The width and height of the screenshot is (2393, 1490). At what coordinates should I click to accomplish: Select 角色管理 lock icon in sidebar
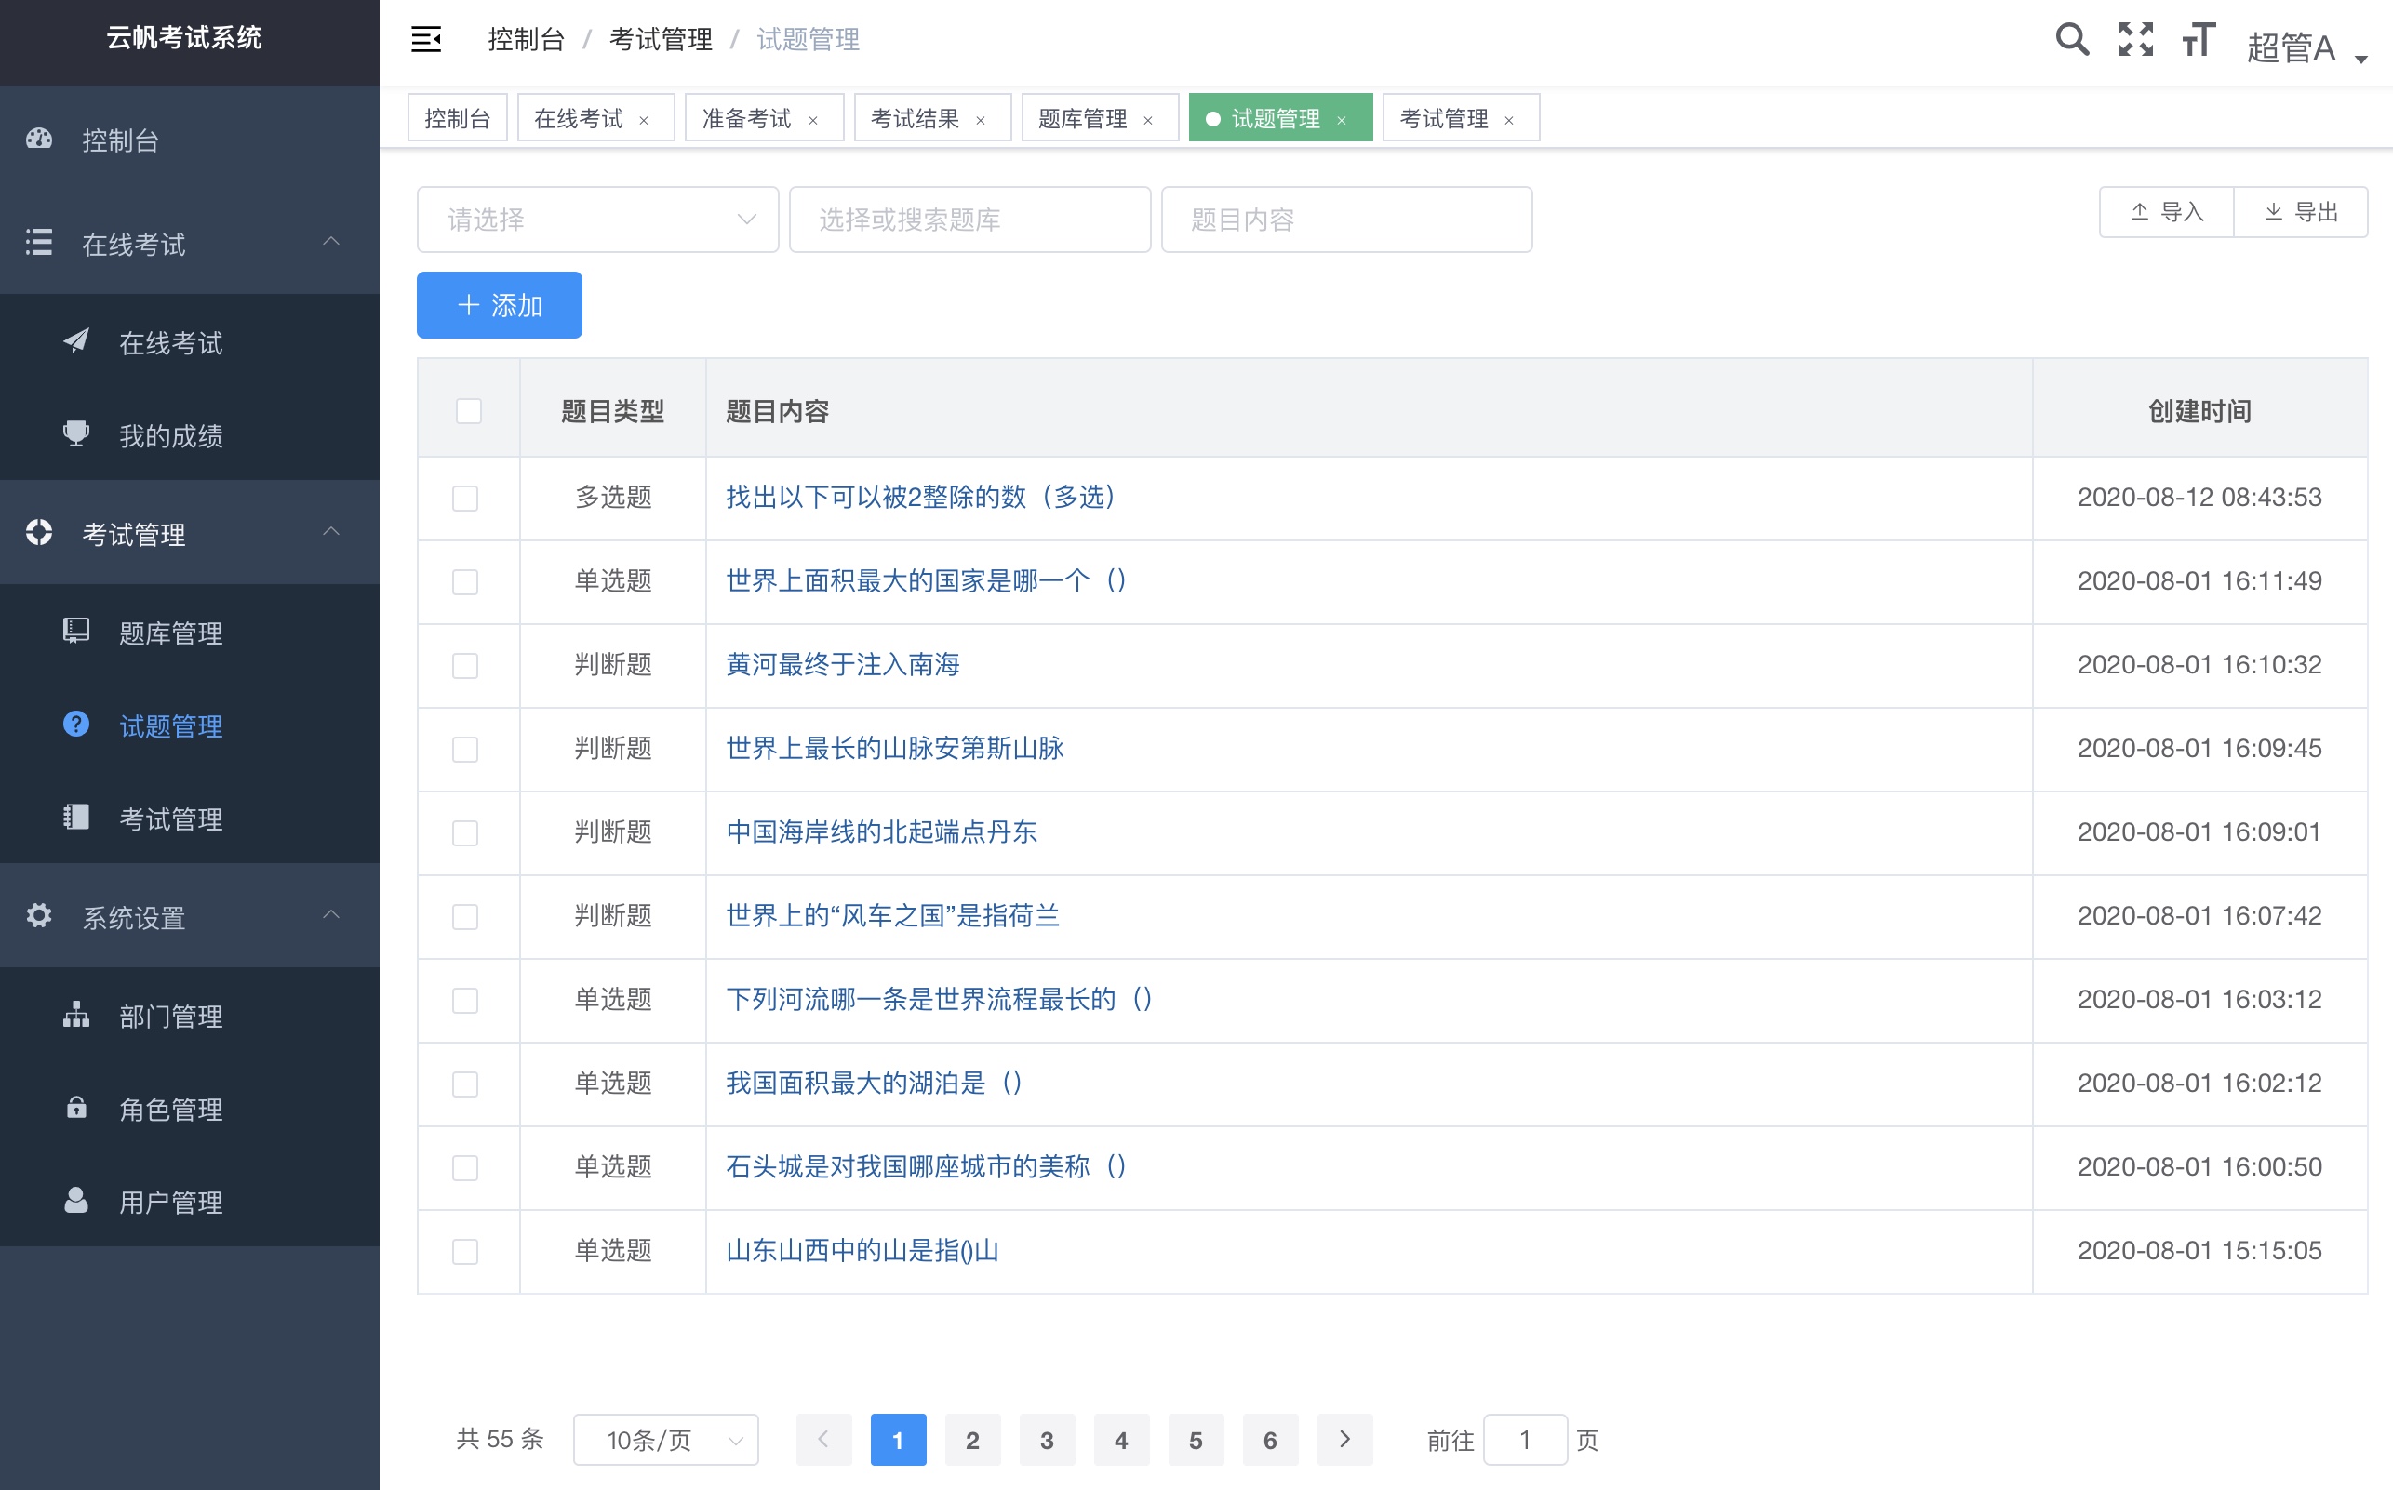tap(77, 1108)
